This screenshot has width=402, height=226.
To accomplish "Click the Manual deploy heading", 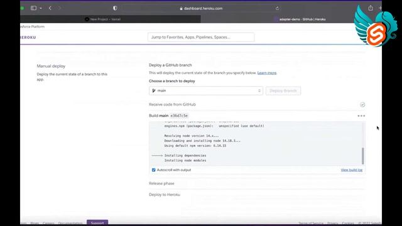I will click(x=51, y=66).
